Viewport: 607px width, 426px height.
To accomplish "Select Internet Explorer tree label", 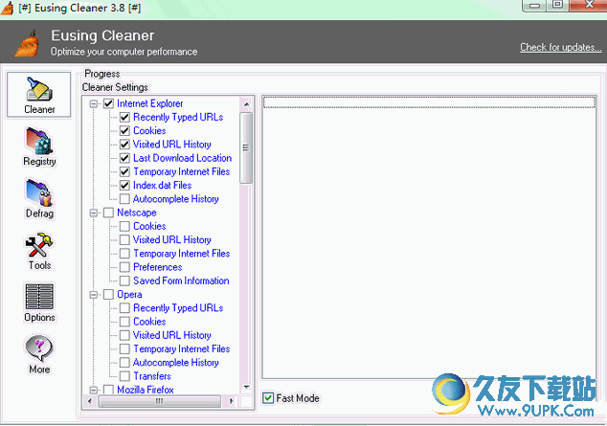I will pos(149,103).
